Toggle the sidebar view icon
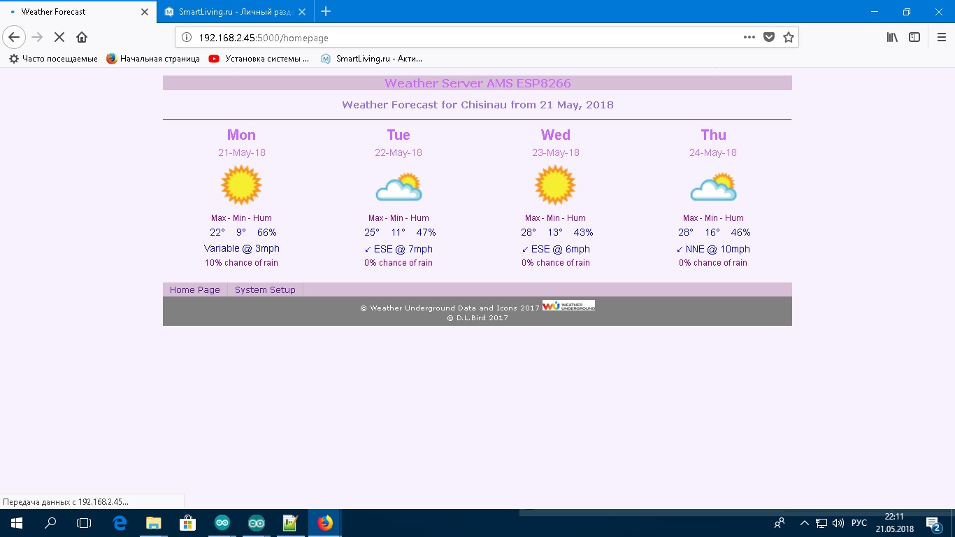This screenshot has height=537, width=955. click(914, 37)
